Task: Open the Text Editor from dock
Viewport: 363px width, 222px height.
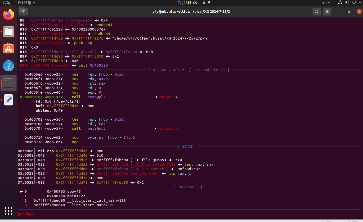Action: click(9, 100)
